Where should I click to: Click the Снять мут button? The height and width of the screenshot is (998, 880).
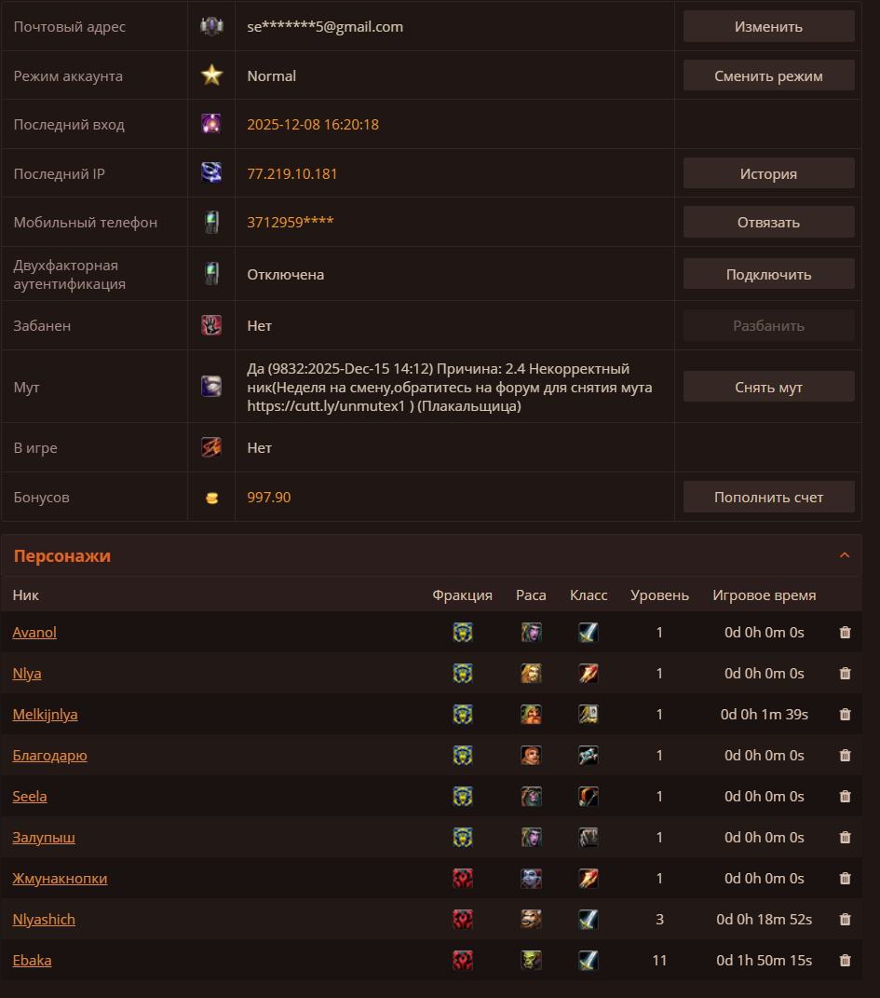tap(768, 387)
